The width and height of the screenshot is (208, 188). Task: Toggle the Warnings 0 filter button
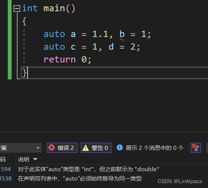pos(96,148)
